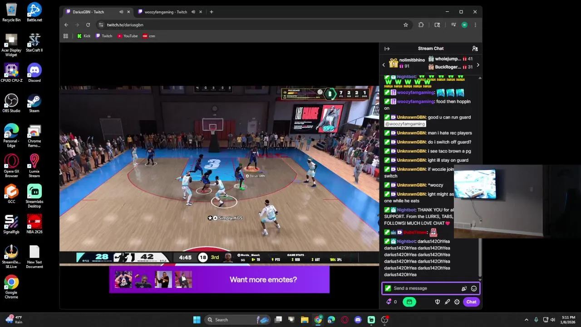Open a new browser tab

[211, 12]
